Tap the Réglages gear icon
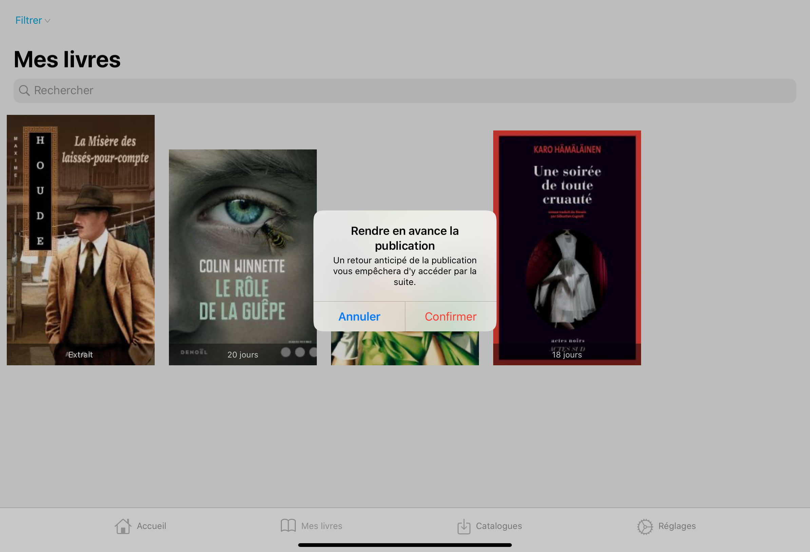 coord(645,526)
